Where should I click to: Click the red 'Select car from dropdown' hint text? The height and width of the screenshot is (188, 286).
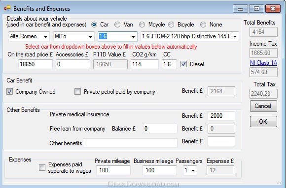[x=111, y=47]
